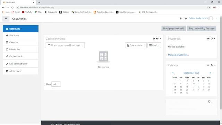Move the Private files block icon

(x=208, y=39)
